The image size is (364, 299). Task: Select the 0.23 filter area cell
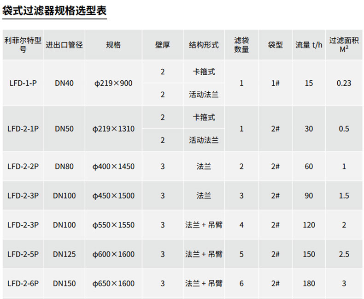click(344, 83)
